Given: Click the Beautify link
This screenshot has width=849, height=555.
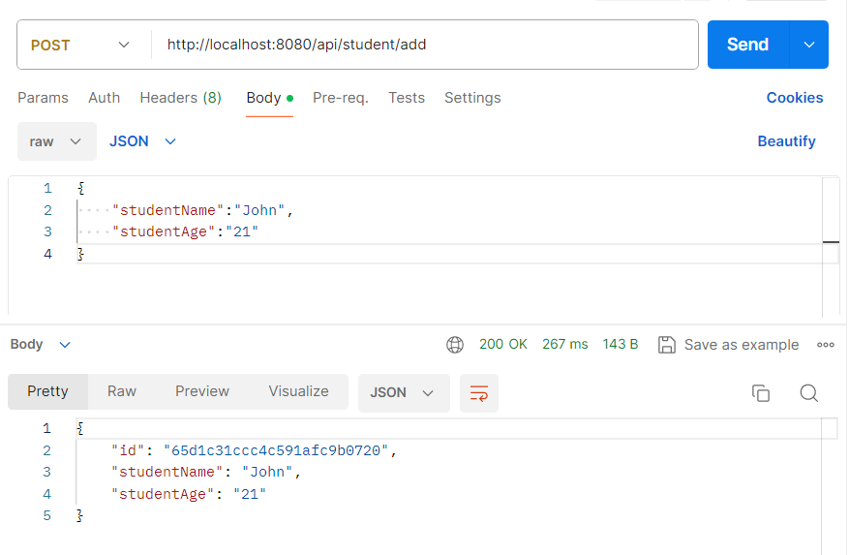Looking at the screenshot, I should coord(786,141).
